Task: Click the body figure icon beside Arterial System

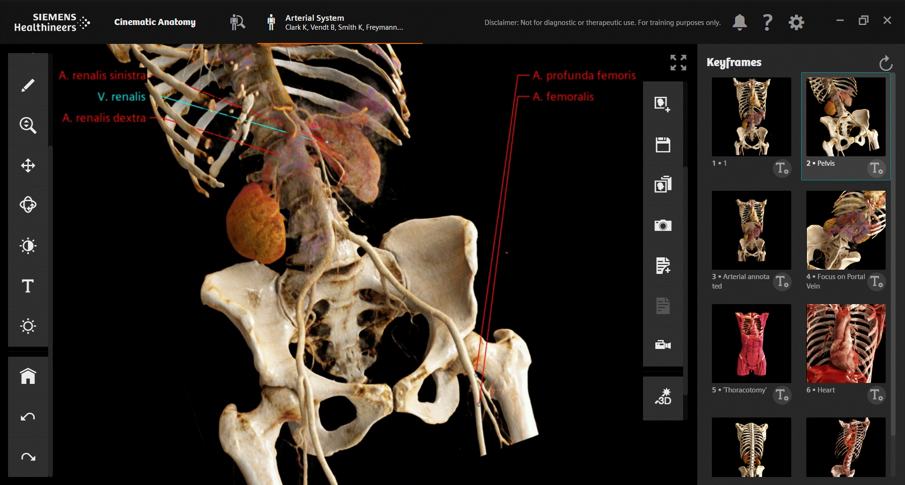Action: pyautogui.click(x=271, y=22)
